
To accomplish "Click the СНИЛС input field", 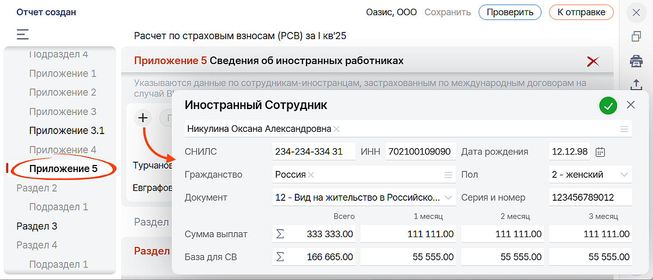I will coord(313,152).
